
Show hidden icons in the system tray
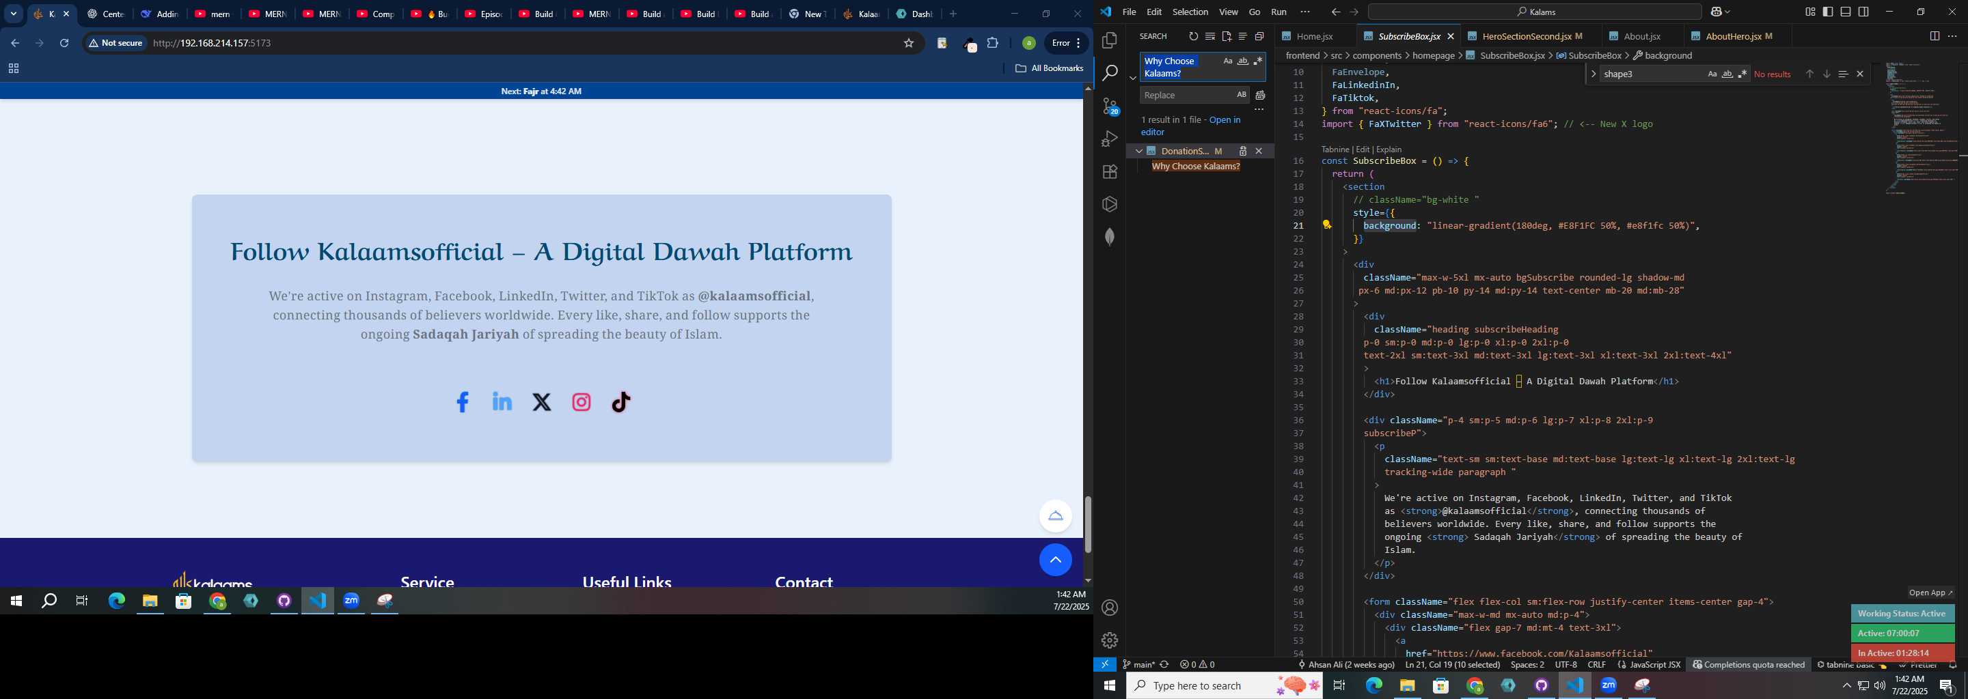(x=1846, y=686)
